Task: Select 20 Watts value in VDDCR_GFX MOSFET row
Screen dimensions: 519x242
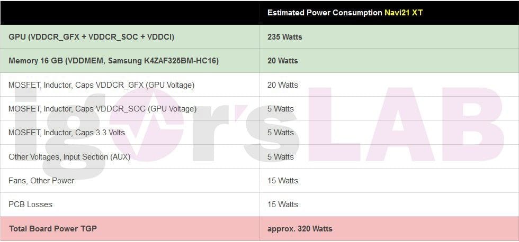Action: [x=282, y=85]
